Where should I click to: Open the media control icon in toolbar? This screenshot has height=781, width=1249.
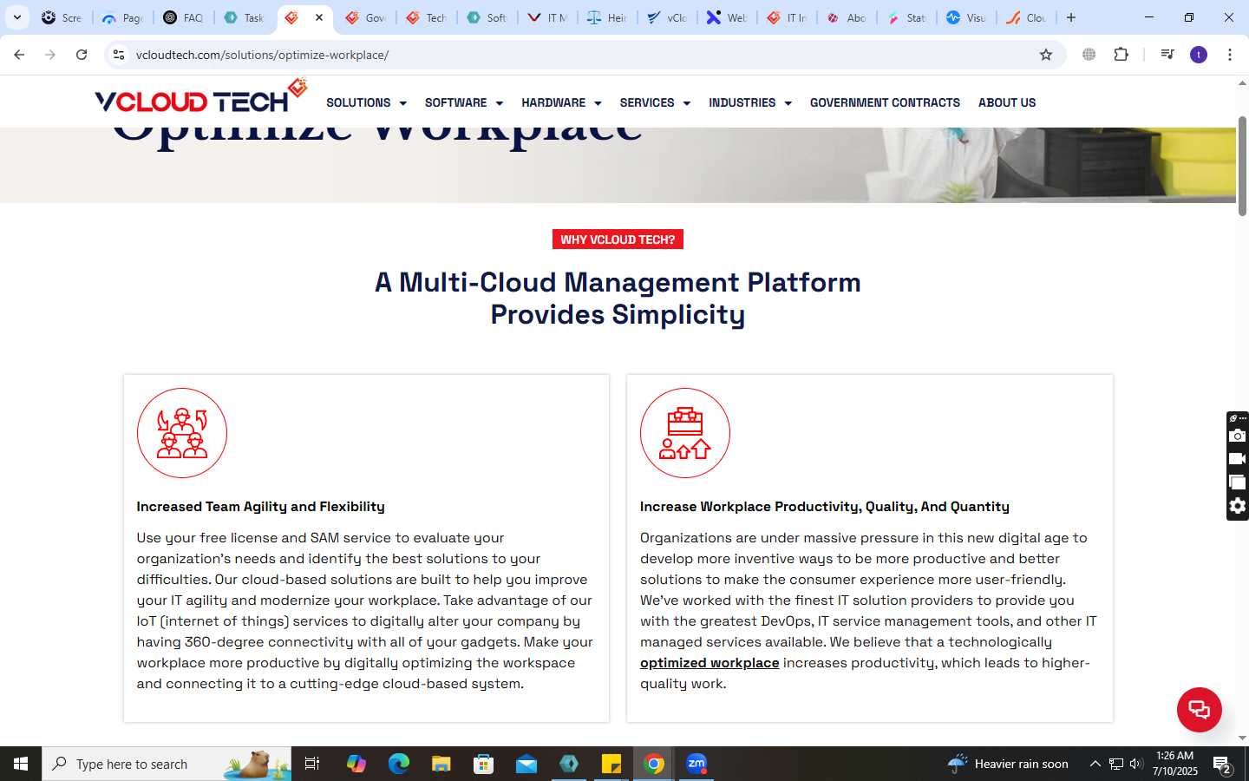click(1167, 55)
